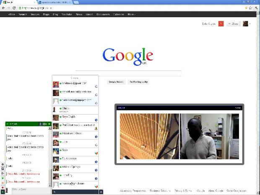Click the + Share button

pyautogui.click(x=233, y=24)
